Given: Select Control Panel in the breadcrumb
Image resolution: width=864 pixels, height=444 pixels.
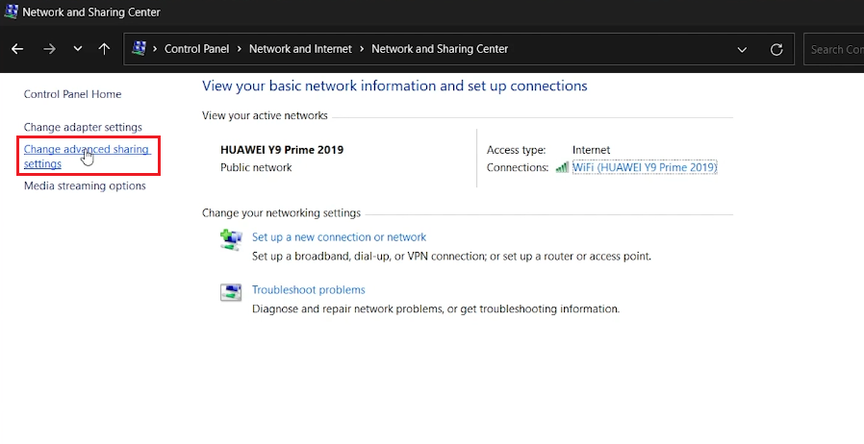Looking at the screenshot, I should pos(196,49).
